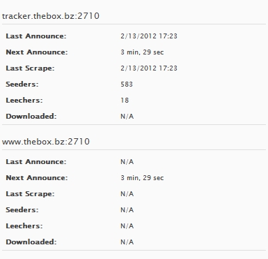Click the 2/13/2012 17:23 Last Announce value
Image resolution: width=268 pixels, height=259 pixels.
point(149,36)
